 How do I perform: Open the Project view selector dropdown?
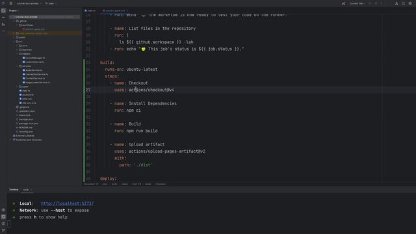[x=14, y=10]
